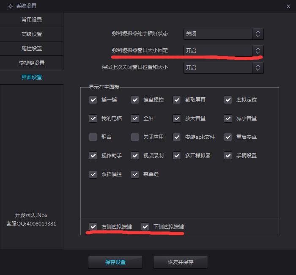
Task: Open the 常用设置 tab
Action: (x=32, y=19)
